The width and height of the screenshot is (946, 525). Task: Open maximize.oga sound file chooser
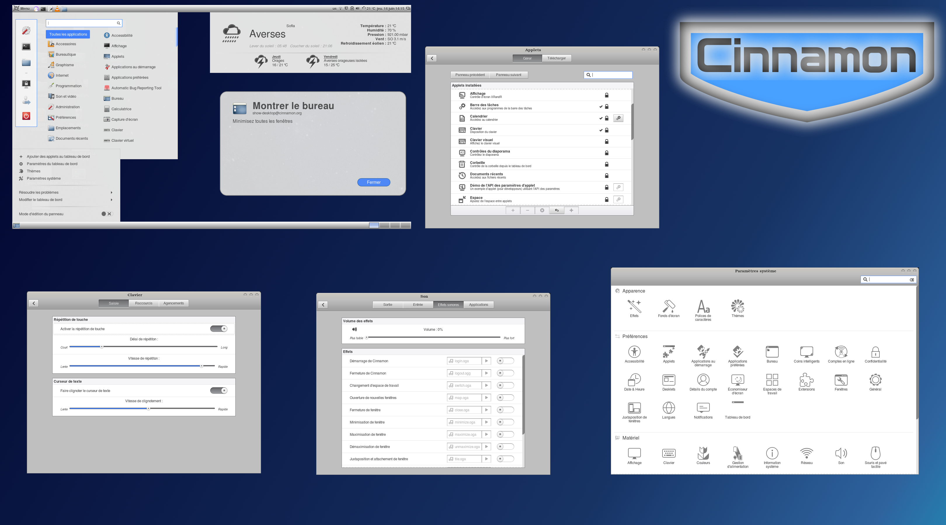click(464, 434)
